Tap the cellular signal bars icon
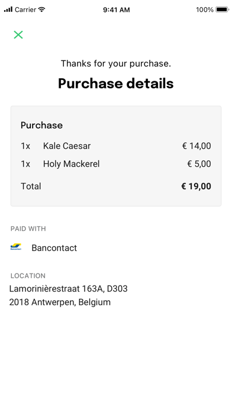Viewport: 232px width, 413px height. 8,9
